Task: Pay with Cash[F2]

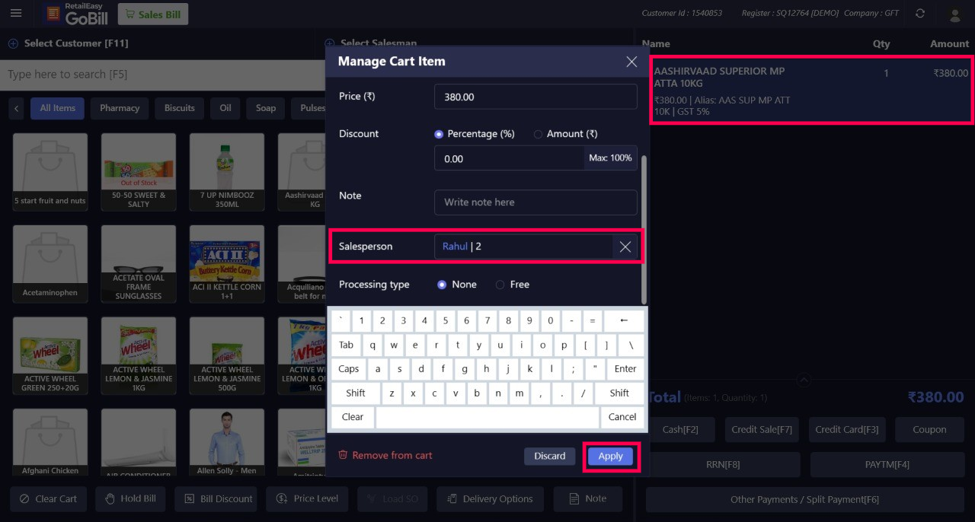Action: coord(680,429)
